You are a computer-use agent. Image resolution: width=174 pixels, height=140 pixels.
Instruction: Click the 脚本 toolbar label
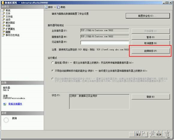pyautogui.click(x=51, y=7)
